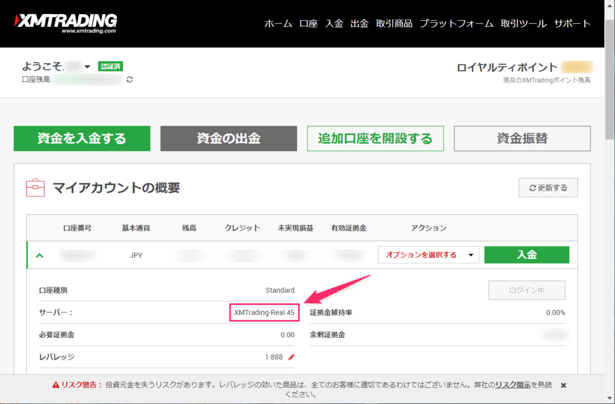Click the 資金を入金する button
Image resolution: width=615 pixels, height=404 pixels.
[x=82, y=139]
